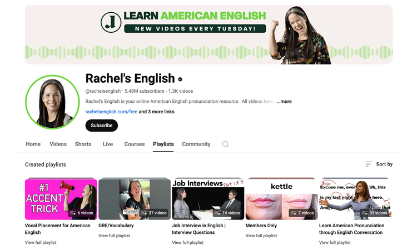Switch to the Home tab
Screen dimensions: 417x250
[x=33, y=144]
